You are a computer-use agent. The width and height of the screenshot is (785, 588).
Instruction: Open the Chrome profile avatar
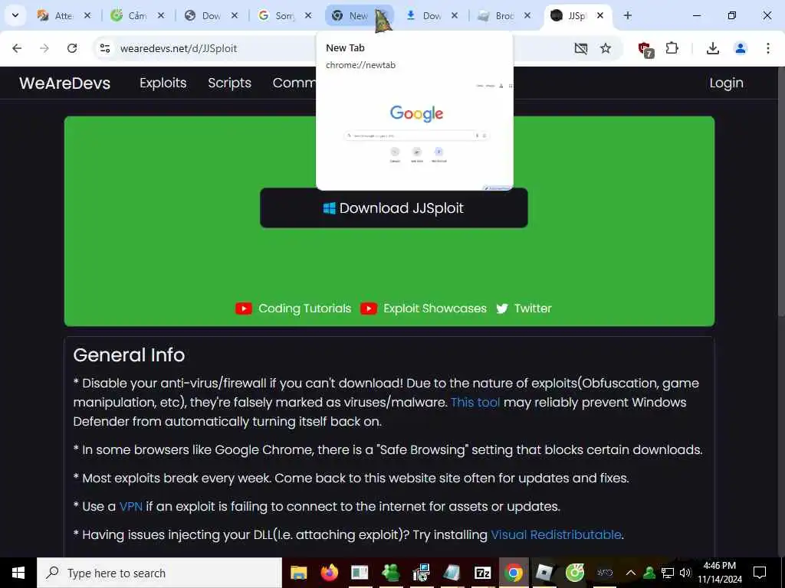(741, 48)
